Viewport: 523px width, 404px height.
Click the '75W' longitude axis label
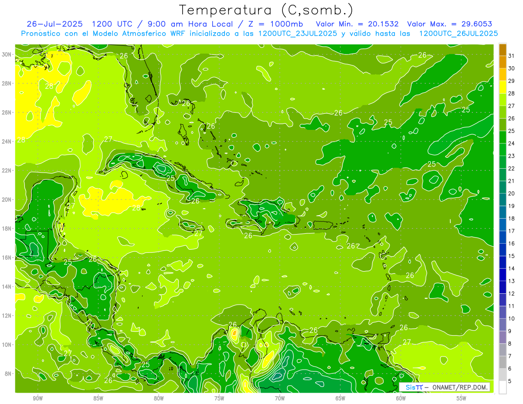pyautogui.click(x=219, y=398)
